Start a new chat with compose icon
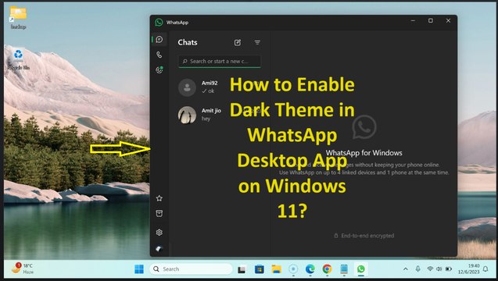498x281 pixels. [238, 42]
